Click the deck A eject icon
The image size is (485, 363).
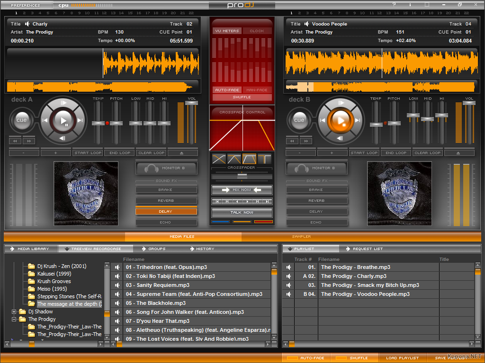tap(182, 153)
